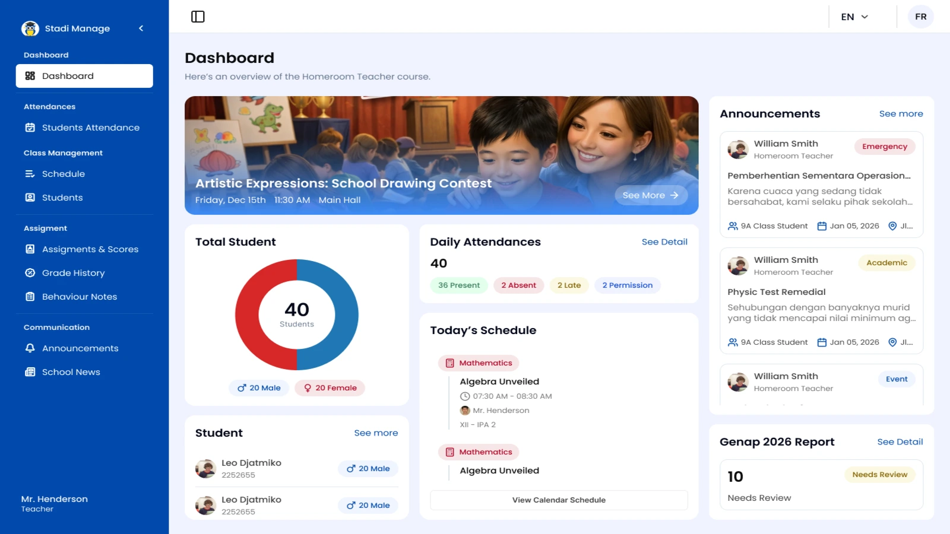950x534 pixels.
Task: Click Mr. Henderson avatar in schedule
Action: (x=465, y=411)
